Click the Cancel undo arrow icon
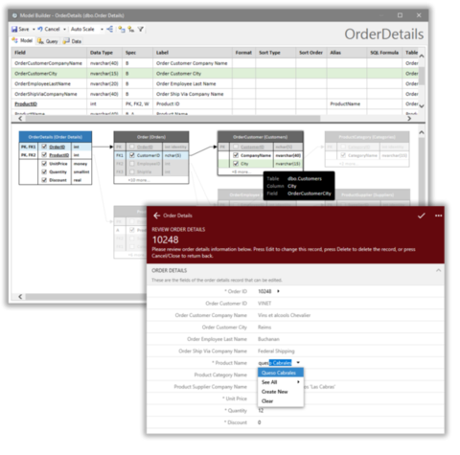460x455 pixels. coord(40,29)
